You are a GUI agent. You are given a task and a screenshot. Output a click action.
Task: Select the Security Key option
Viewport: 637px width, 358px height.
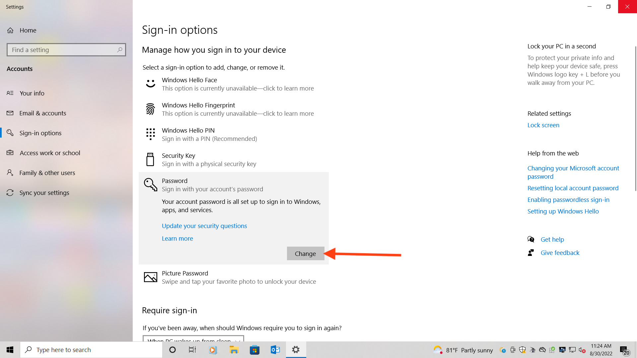click(234, 159)
